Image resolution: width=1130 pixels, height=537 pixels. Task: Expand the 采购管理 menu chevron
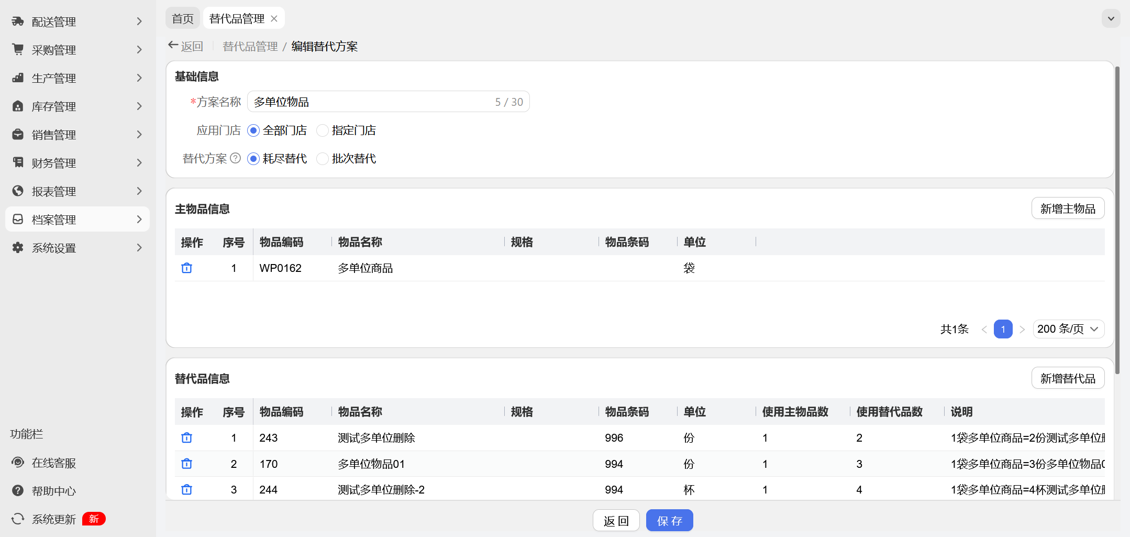[139, 50]
